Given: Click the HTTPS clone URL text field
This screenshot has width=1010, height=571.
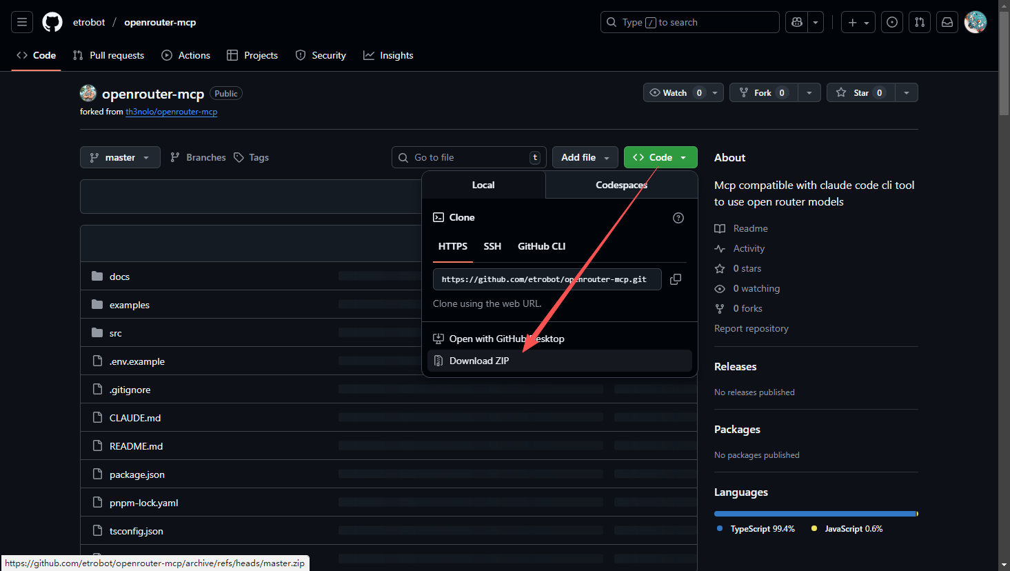Looking at the screenshot, I should point(547,279).
